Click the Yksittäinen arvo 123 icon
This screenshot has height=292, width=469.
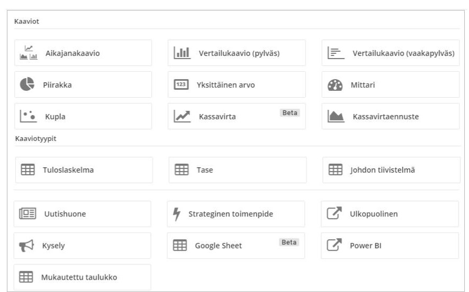pos(181,84)
